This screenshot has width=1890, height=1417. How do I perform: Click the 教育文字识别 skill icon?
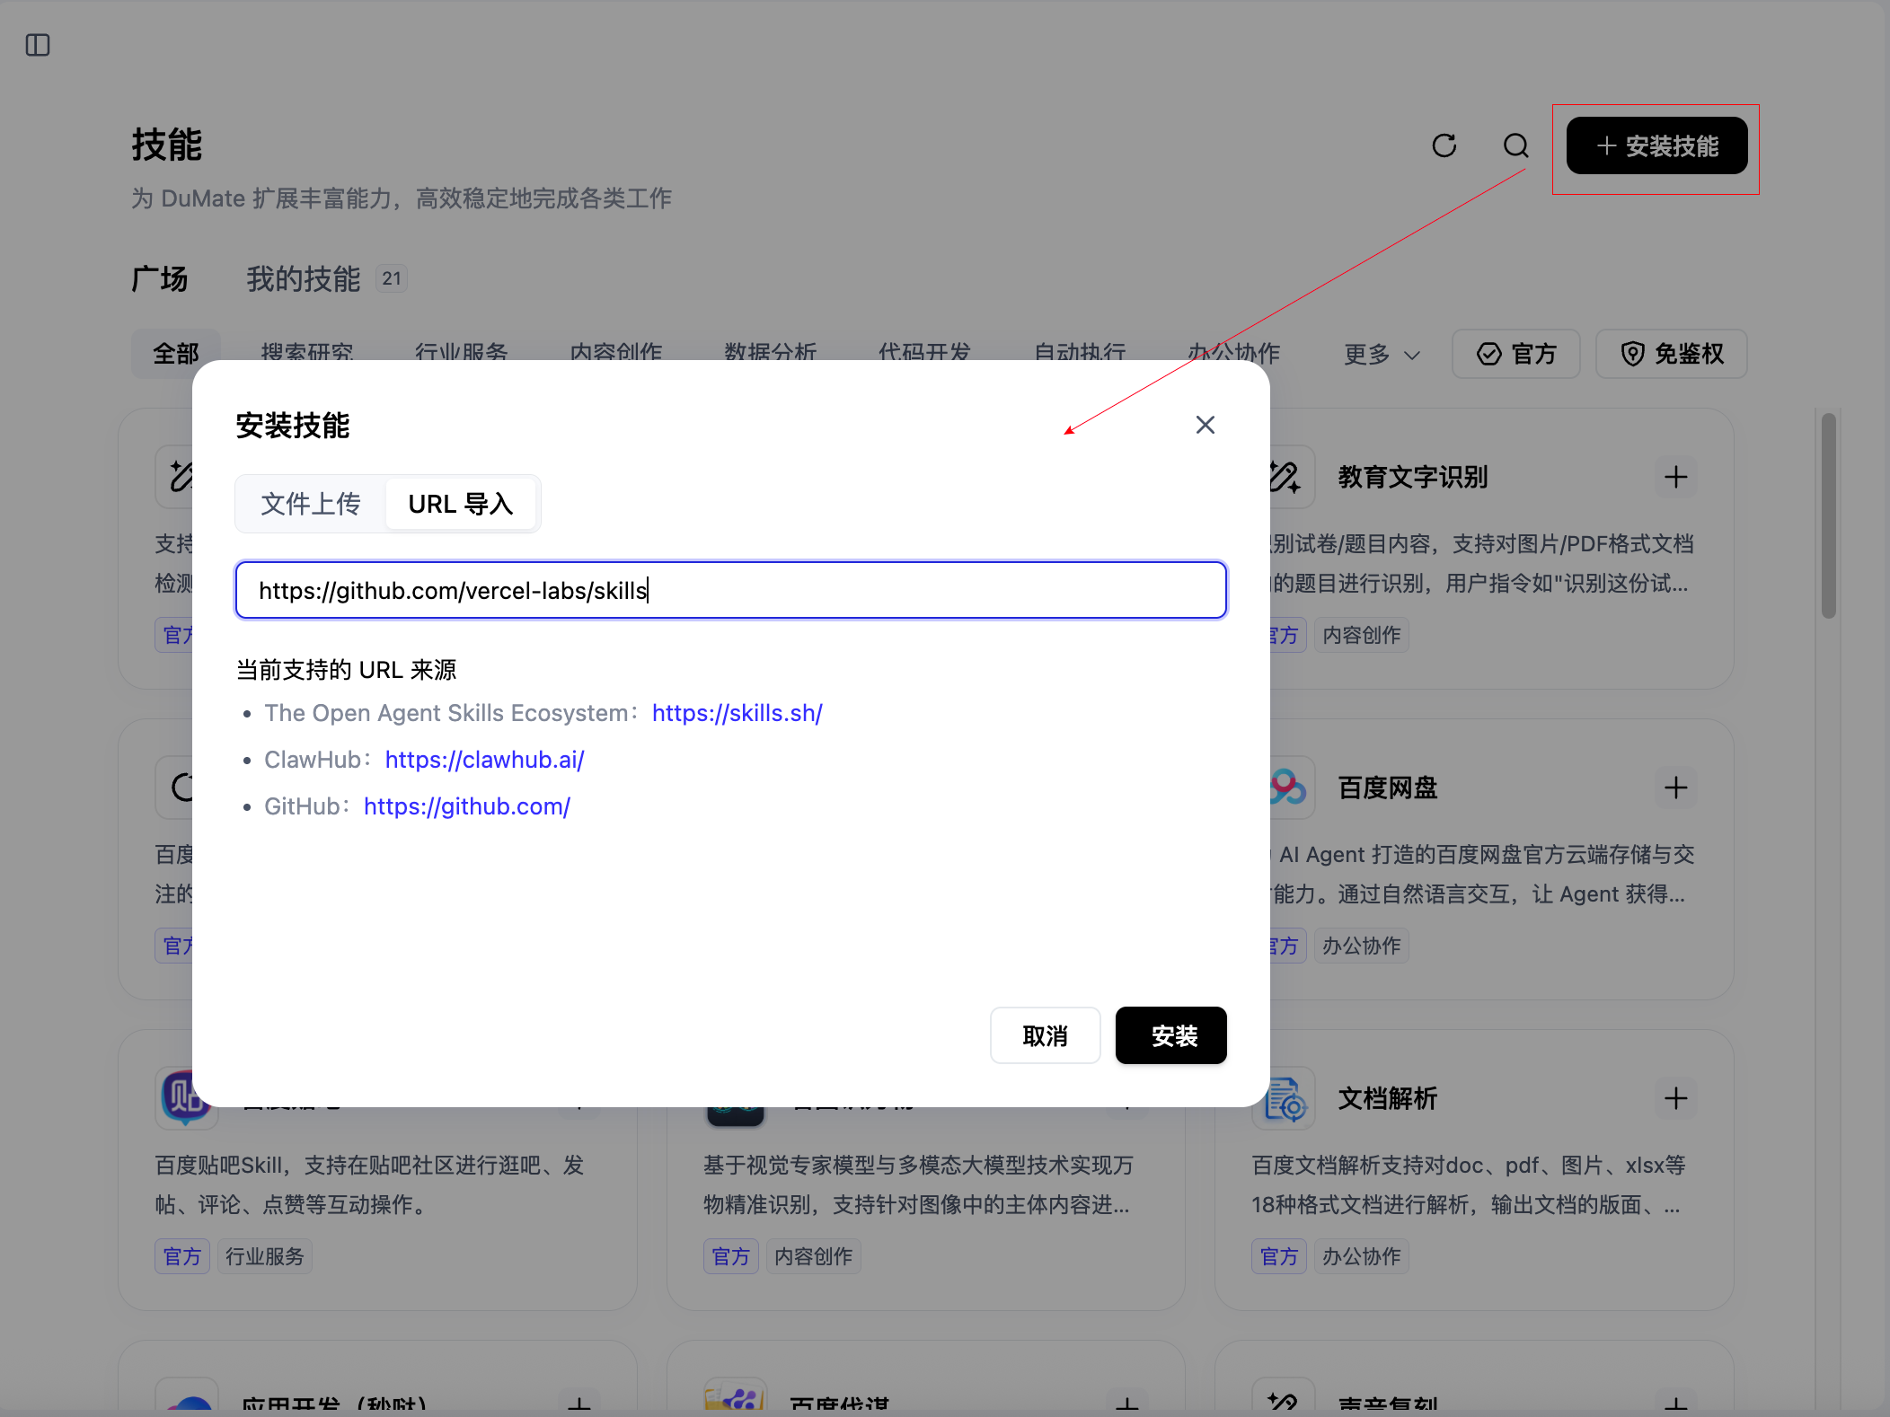[x=1290, y=477]
